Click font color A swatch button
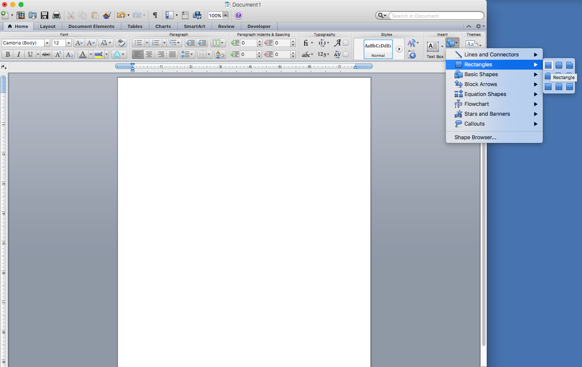Screen dimensions: 582x367 click(x=83, y=54)
